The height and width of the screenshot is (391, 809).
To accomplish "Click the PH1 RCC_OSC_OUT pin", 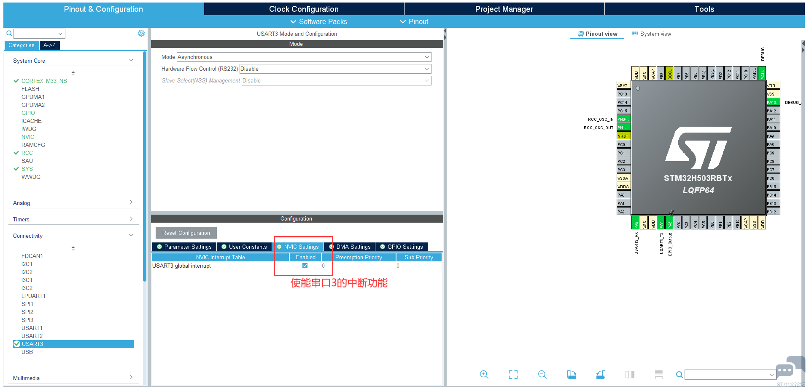I will click(624, 128).
